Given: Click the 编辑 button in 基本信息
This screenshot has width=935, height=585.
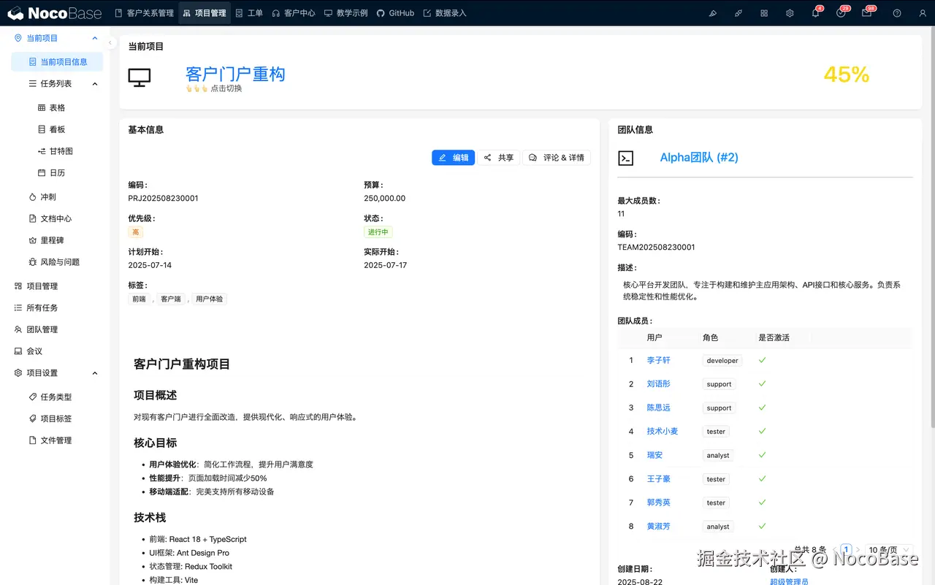Looking at the screenshot, I should pos(453,157).
